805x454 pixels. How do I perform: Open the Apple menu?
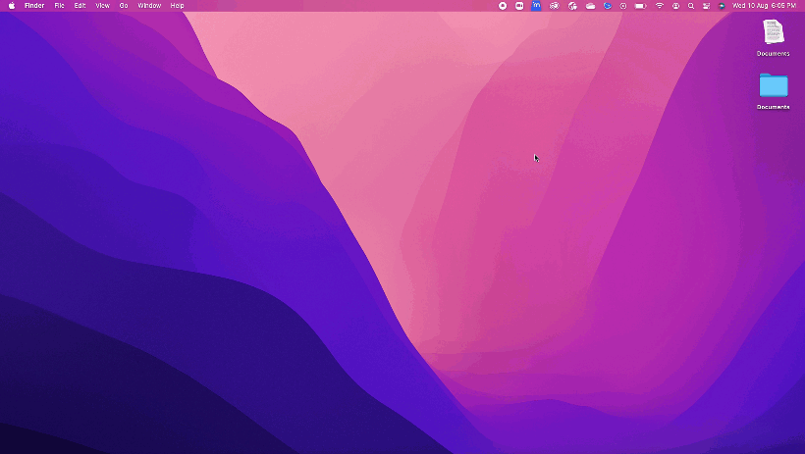(x=12, y=6)
